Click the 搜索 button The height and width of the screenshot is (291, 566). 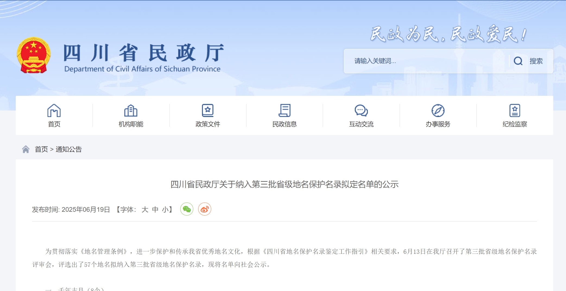coord(536,61)
